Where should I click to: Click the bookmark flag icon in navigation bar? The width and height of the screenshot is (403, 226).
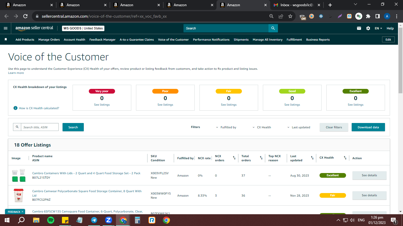coord(6,39)
